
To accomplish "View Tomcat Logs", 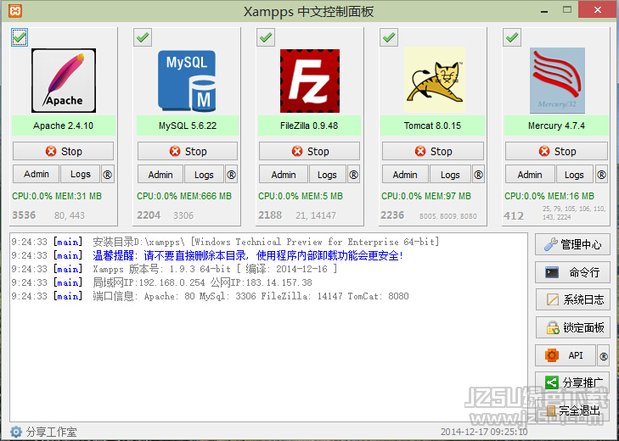I will 450,175.
